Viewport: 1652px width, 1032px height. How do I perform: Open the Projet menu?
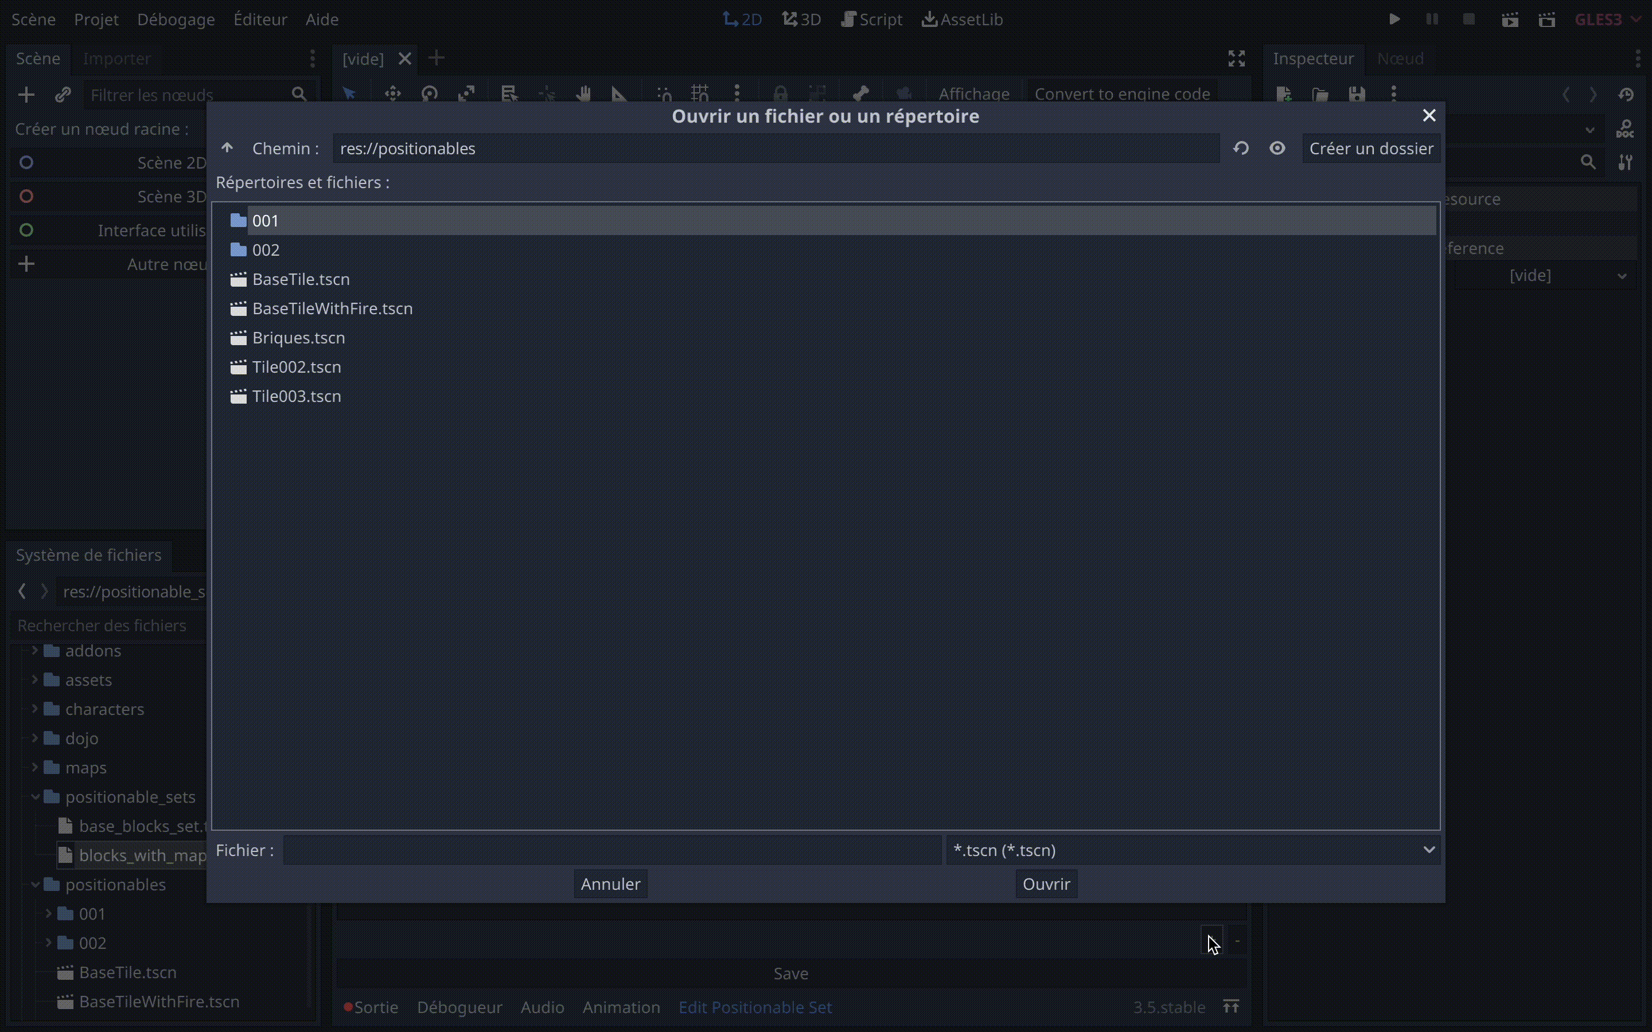click(96, 19)
